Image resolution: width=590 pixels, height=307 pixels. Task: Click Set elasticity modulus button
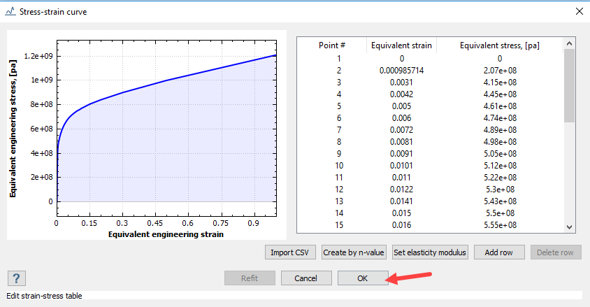point(430,252)
